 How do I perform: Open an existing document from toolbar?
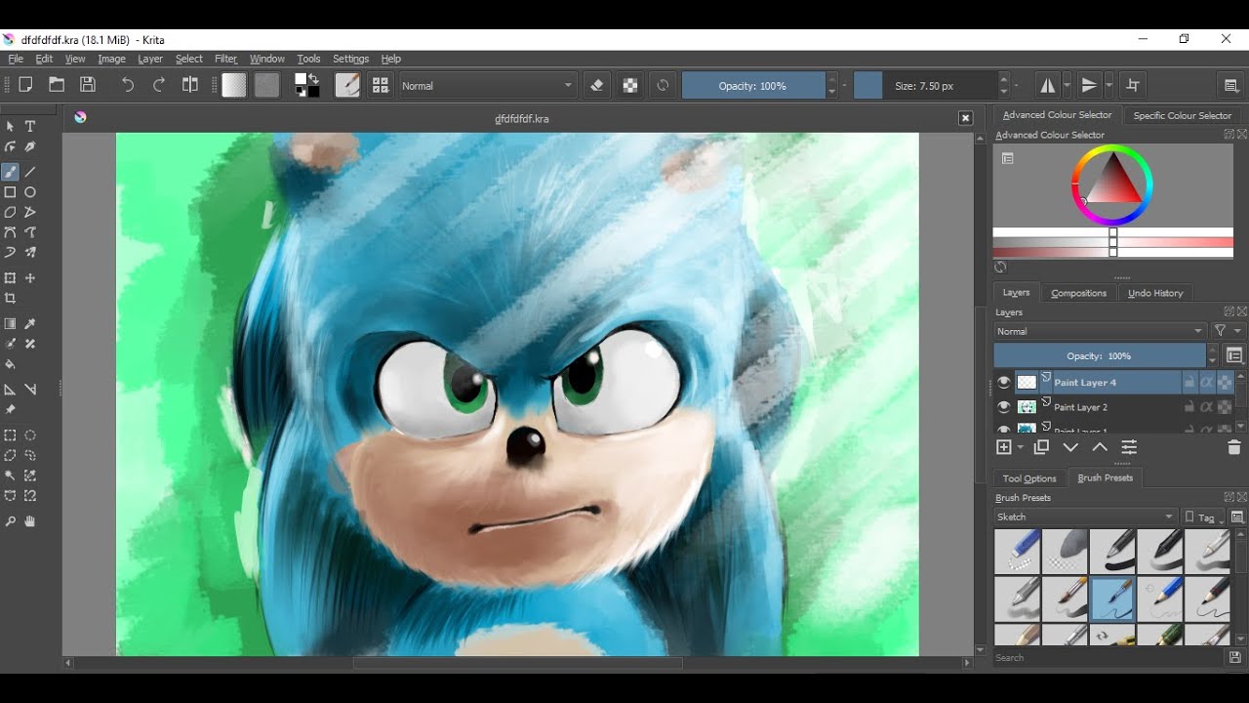coord(57,85)
